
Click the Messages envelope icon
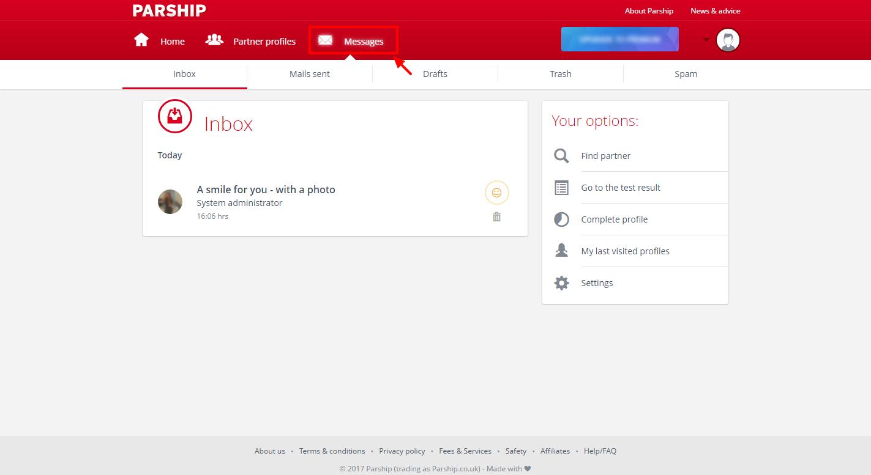click(325, 40)
